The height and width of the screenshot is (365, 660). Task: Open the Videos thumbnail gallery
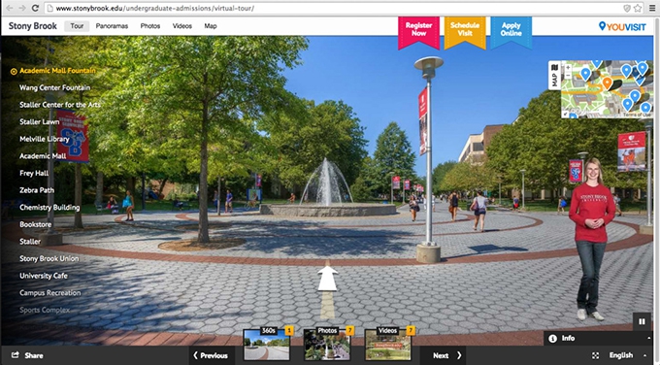pyautogui.click(x=388, y=344)
